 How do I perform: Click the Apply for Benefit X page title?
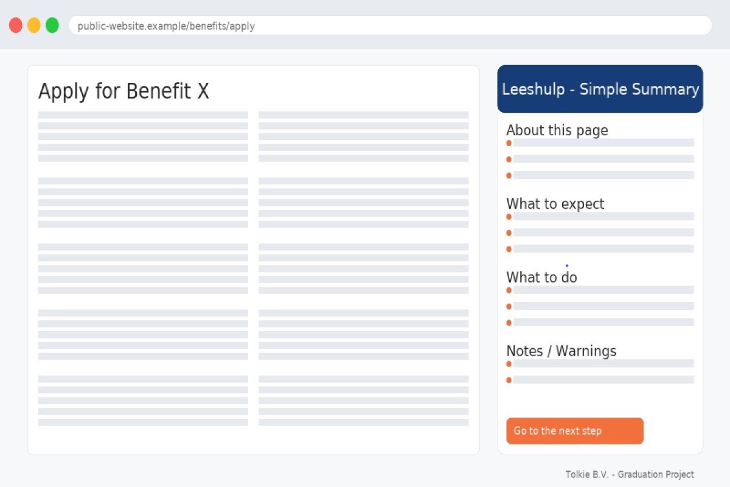pyautogui.click(x=123, y=91)
